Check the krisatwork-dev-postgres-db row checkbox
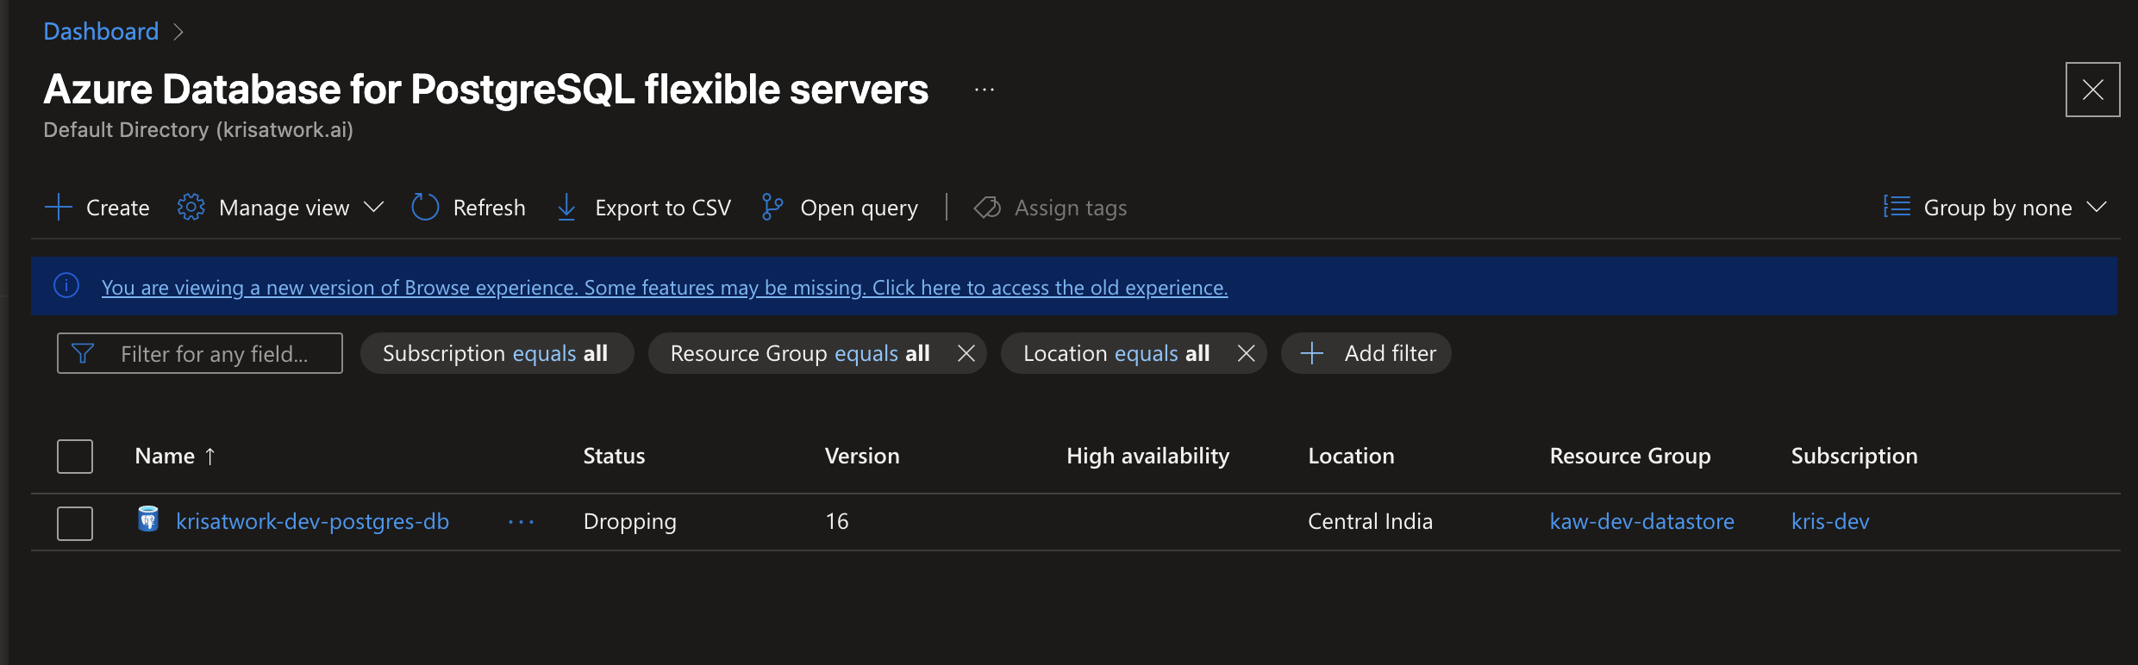The width and height of the screenshot is (2138, 665). [x=75, y=523]
